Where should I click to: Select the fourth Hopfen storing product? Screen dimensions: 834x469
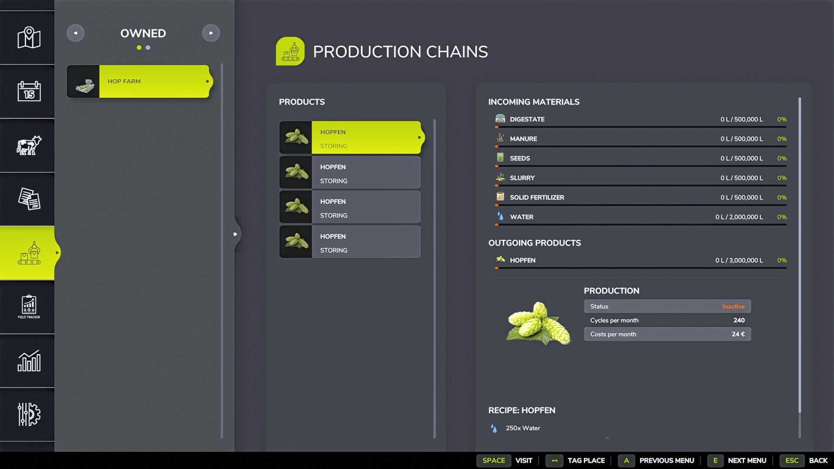pyautogui.click(x=350, y=242)
